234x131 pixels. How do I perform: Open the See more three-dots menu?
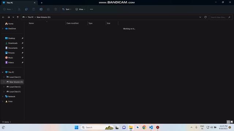pos(91,9)
